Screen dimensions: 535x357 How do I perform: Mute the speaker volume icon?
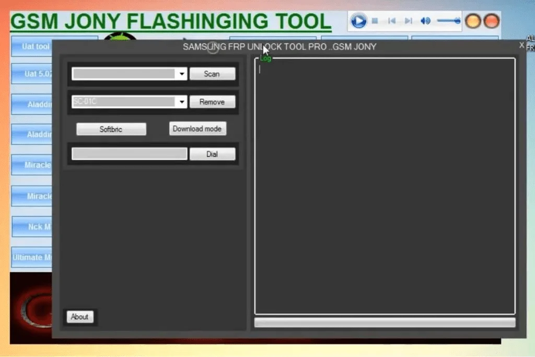[x=425, y=21]
